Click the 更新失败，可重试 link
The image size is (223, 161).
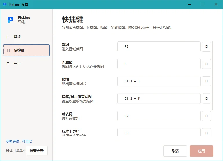click(19, 141)
